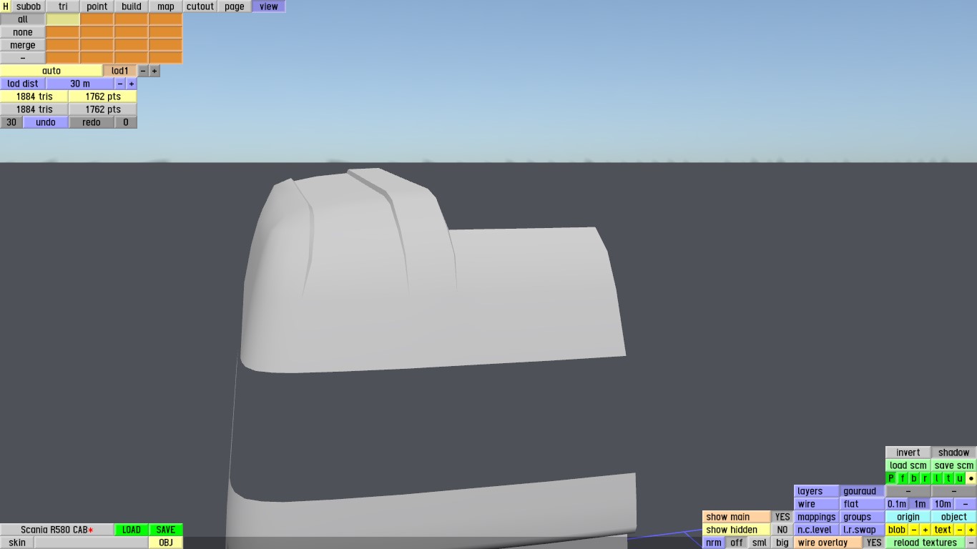Switch to wire display mode

click(817, 504)
